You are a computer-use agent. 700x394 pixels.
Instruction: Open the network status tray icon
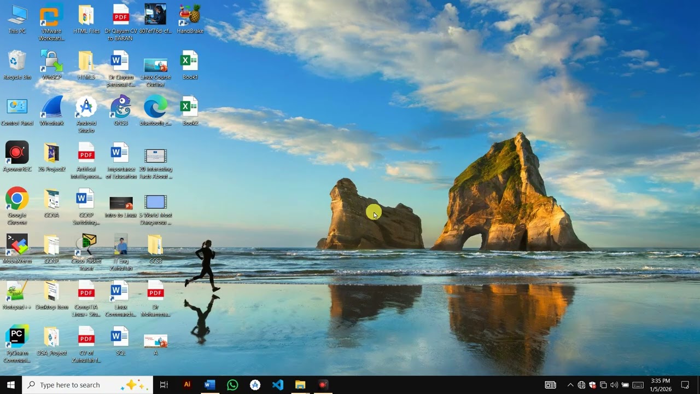coord(581,385)
